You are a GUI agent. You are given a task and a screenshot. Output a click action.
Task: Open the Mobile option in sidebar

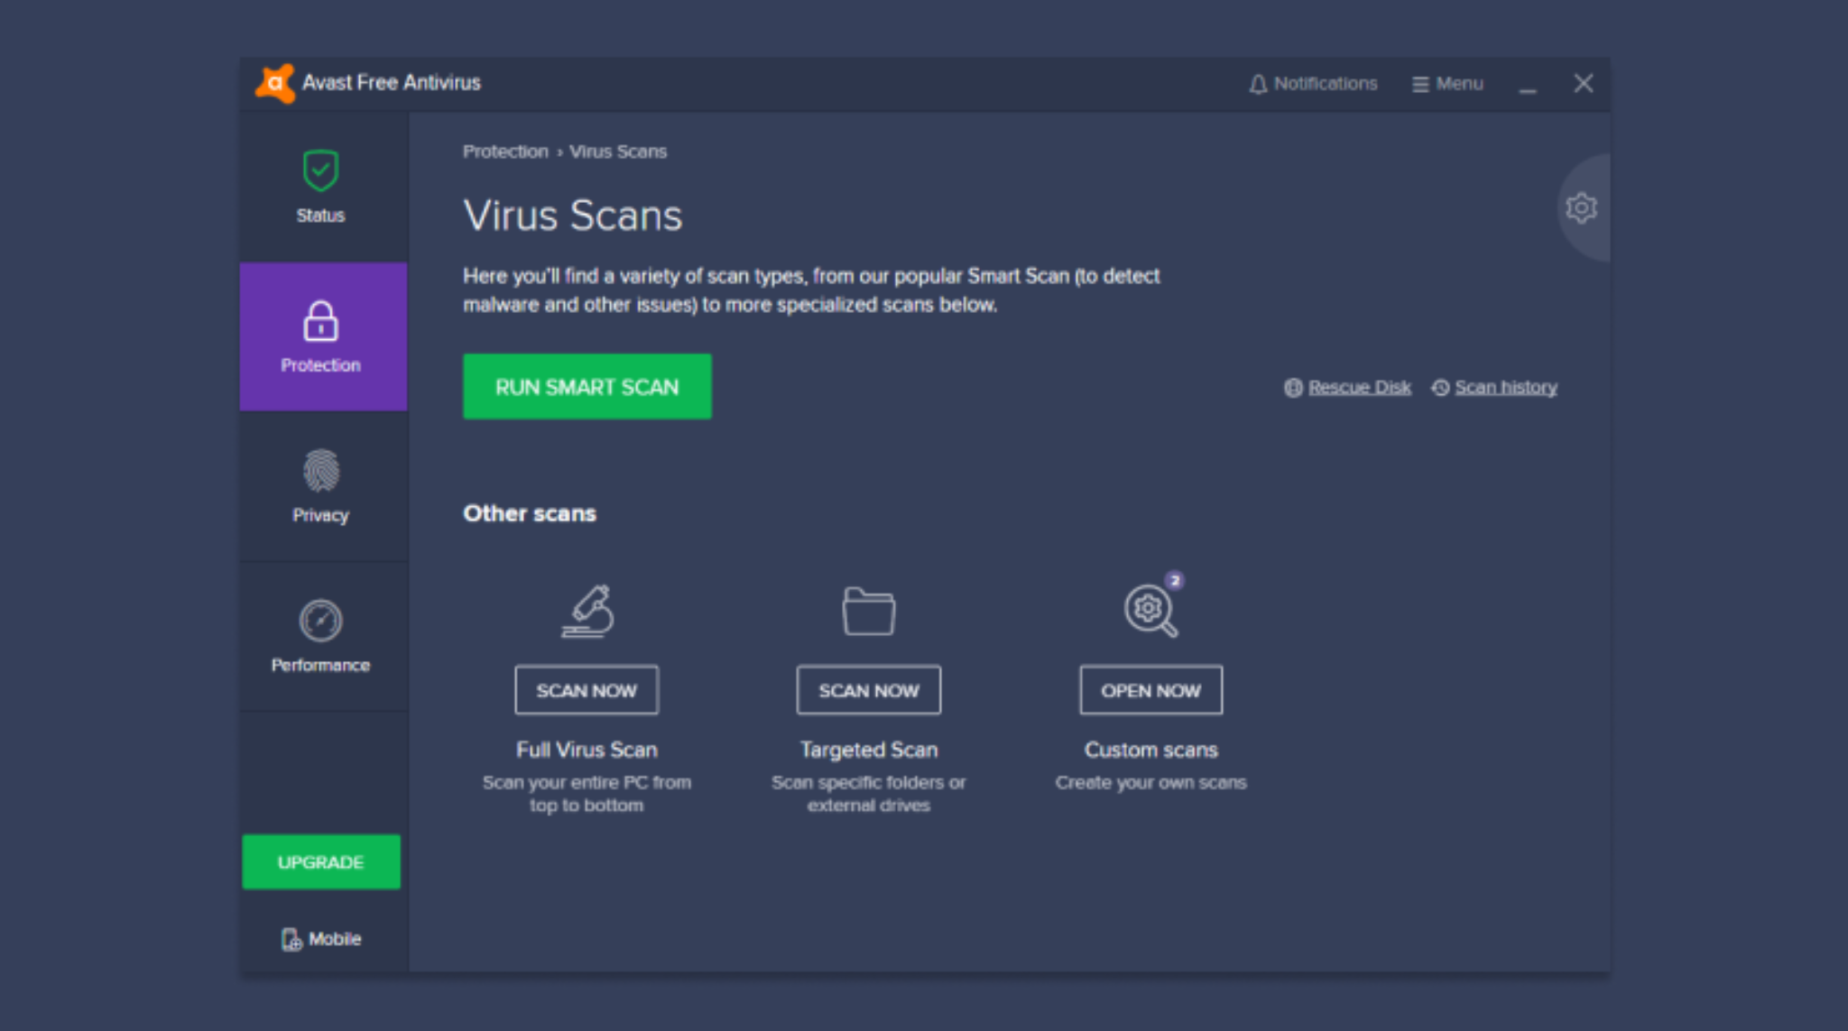pos(321,939)
